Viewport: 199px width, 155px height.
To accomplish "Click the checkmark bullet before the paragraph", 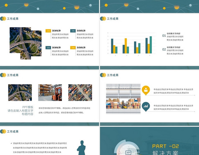I will 12,143.
